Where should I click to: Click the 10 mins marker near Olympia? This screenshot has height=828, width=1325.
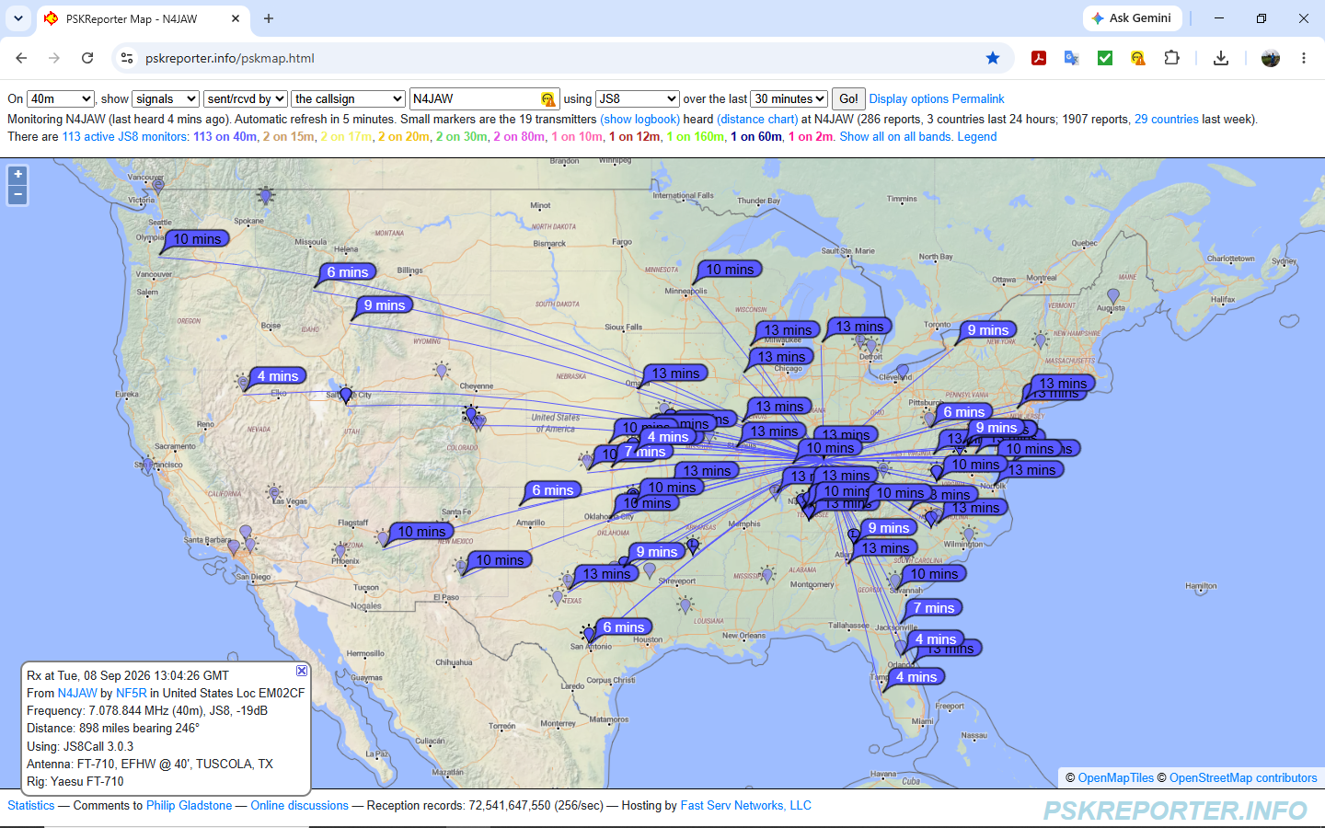pyautogui.click(x=197, y=238)
